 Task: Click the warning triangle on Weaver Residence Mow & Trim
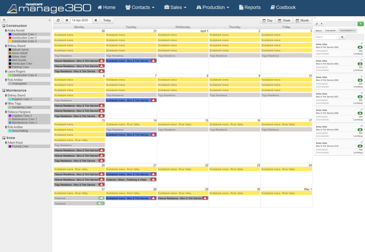point(102,61)
